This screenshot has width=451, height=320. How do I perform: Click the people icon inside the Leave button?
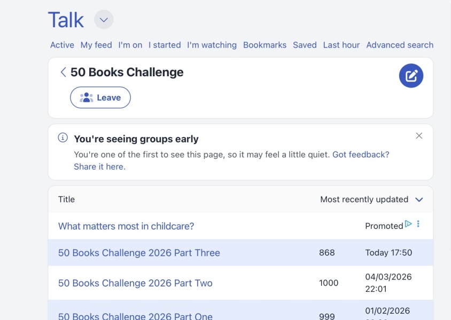85,97
